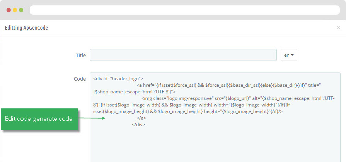The width and height of the screenshot is (346, 162).
Task: Close the Editting ApGenCode dialog
Action: pos(338,28)
